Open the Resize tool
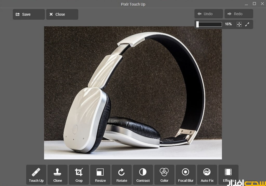The height and width of the screenshot is (186, 266). coord(100,175)
